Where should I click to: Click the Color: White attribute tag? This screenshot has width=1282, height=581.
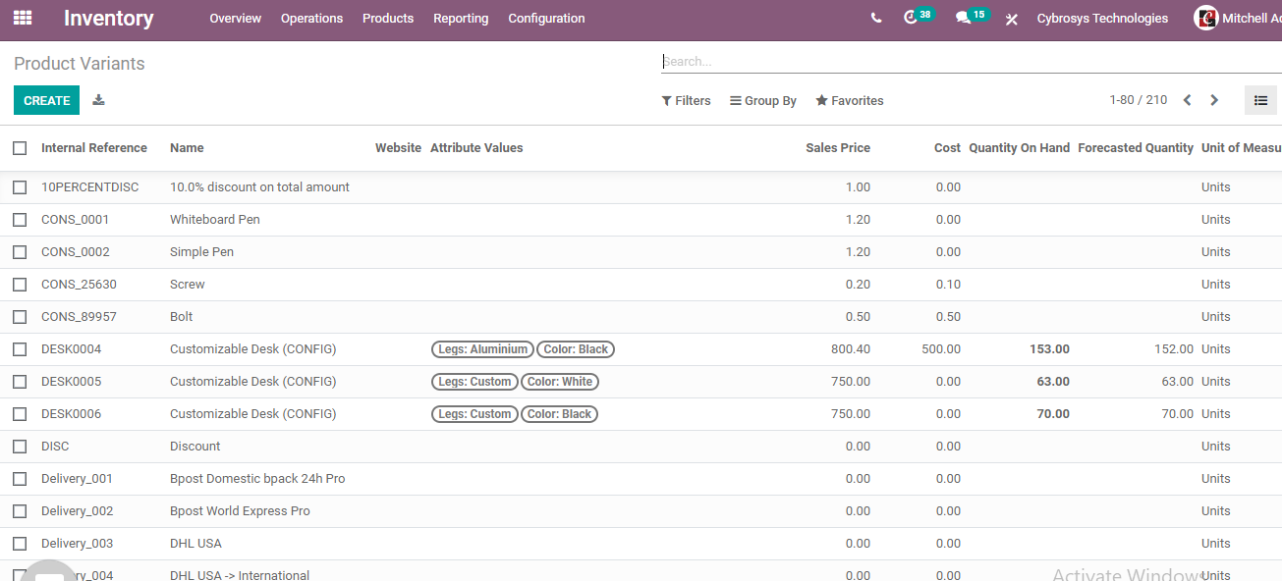560,382
